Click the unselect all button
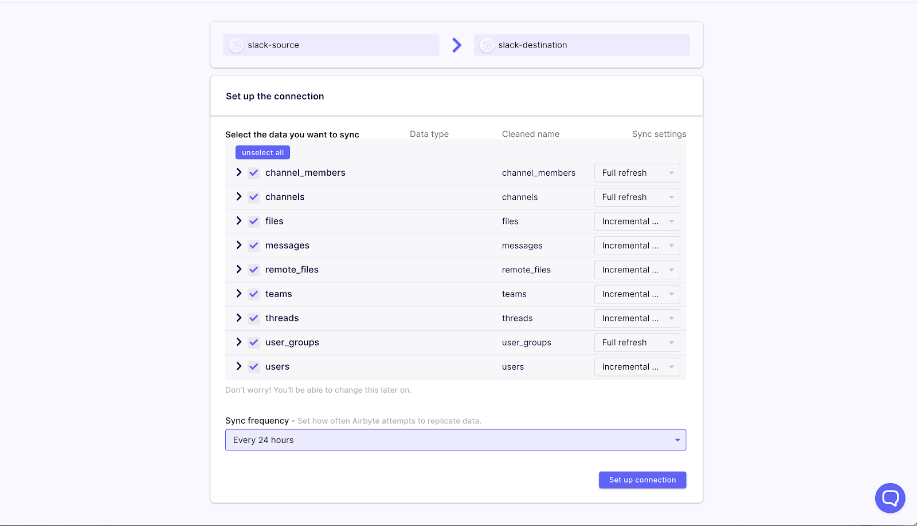The width and height of the screenshot is (917, 526). point(262,152)
